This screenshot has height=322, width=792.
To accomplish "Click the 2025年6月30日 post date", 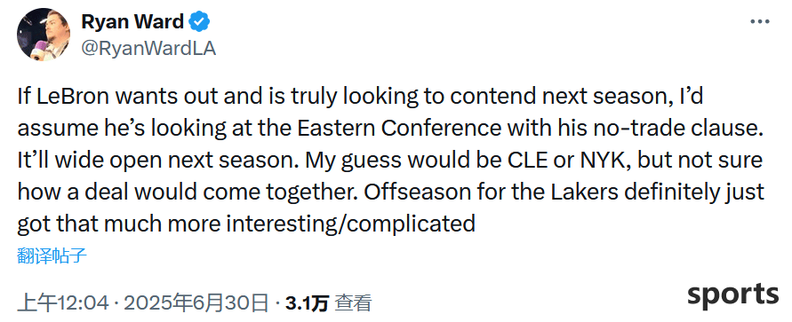I will [x=196, y=302].
